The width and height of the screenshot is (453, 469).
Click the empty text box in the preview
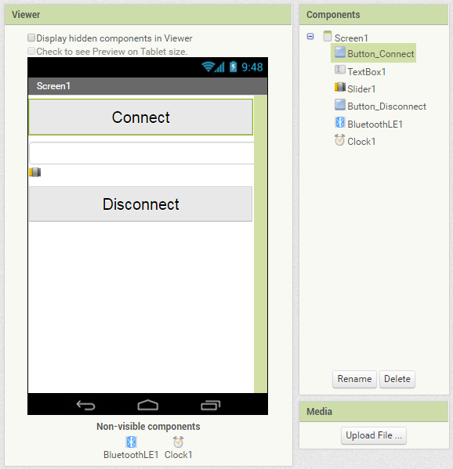click(142, 153)
